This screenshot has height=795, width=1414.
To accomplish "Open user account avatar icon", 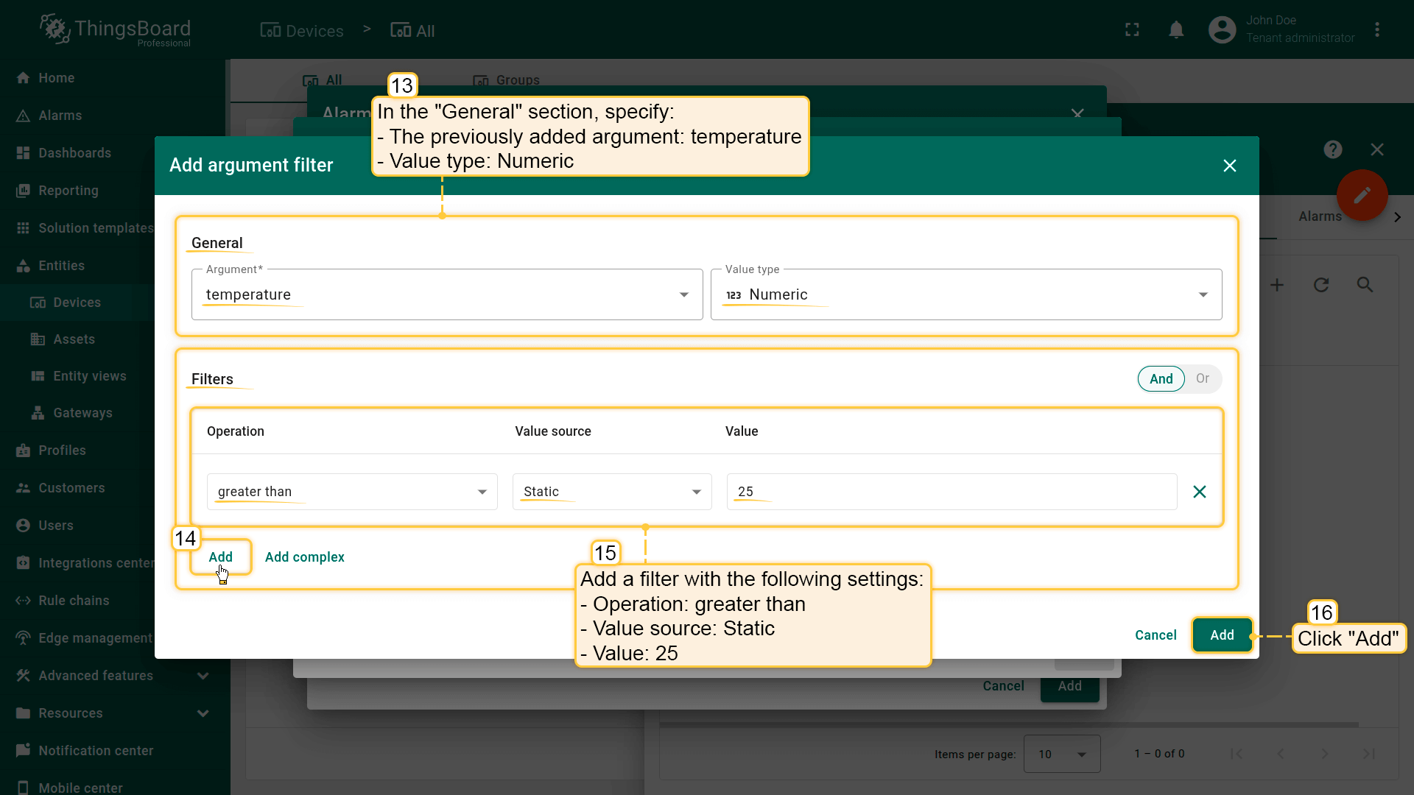I will tap(1222, 30).
